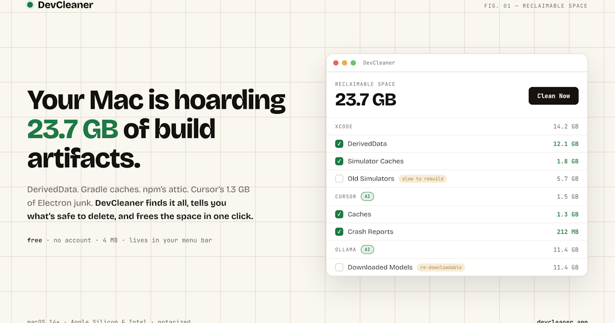Click the window's 23.7 GB total
615x323 pixels.
click(366, 99)
